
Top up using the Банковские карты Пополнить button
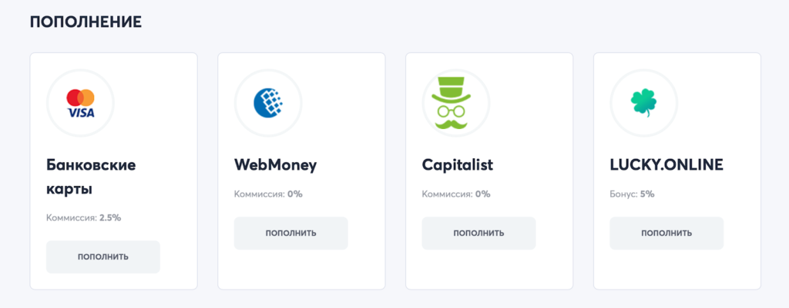(x=103, y=257)
